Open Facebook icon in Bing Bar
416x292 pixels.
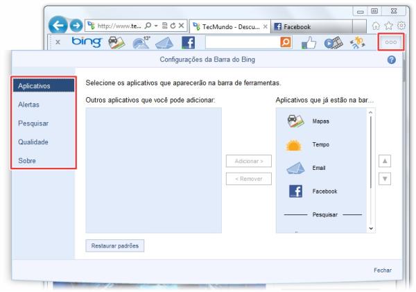(x=188, y=42)
